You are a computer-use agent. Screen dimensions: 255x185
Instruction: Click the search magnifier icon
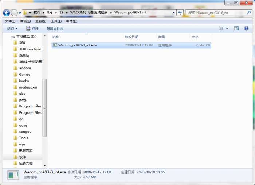pos(249,12)
